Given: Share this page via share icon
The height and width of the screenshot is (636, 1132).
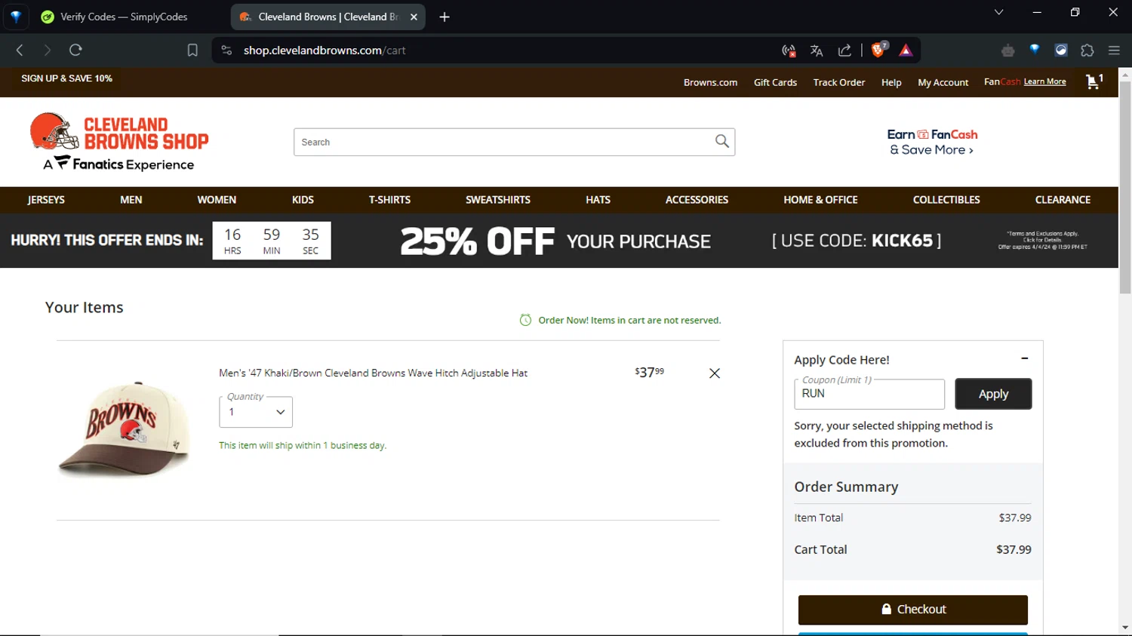Looking at the screenshot, I should pos(844,51).
